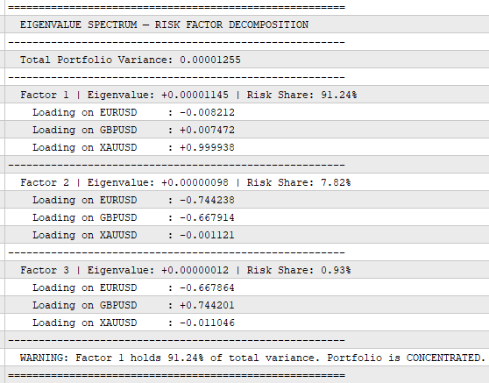Click the Factor 3 Eigenvalue header row
This screenshot has width=489, height=383.
[x=247, y=270]
